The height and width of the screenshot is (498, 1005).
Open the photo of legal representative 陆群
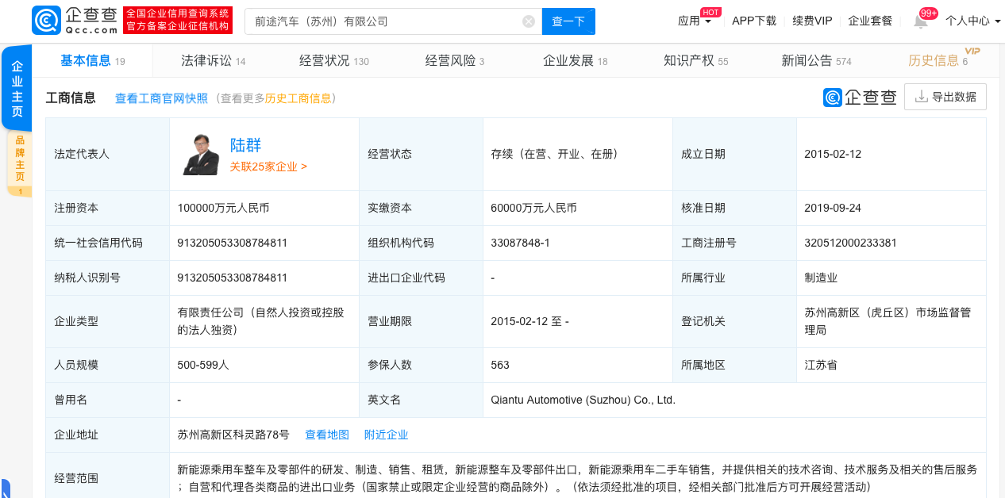click(x=201, y=154)
